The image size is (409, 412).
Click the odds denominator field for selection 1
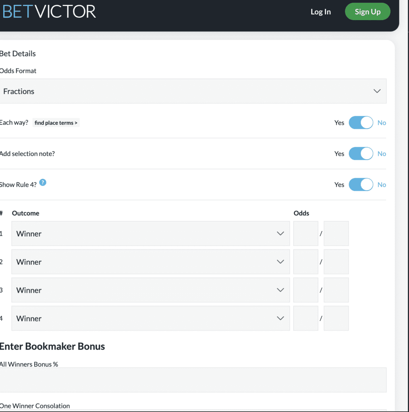click(x=336, y=234)
